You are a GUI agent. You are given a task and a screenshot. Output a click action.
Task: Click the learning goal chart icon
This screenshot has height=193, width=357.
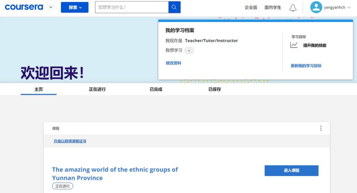[294, 45]
